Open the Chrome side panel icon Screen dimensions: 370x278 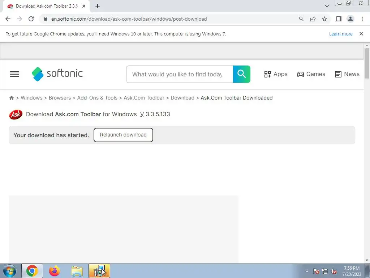[x=339, y=19]
